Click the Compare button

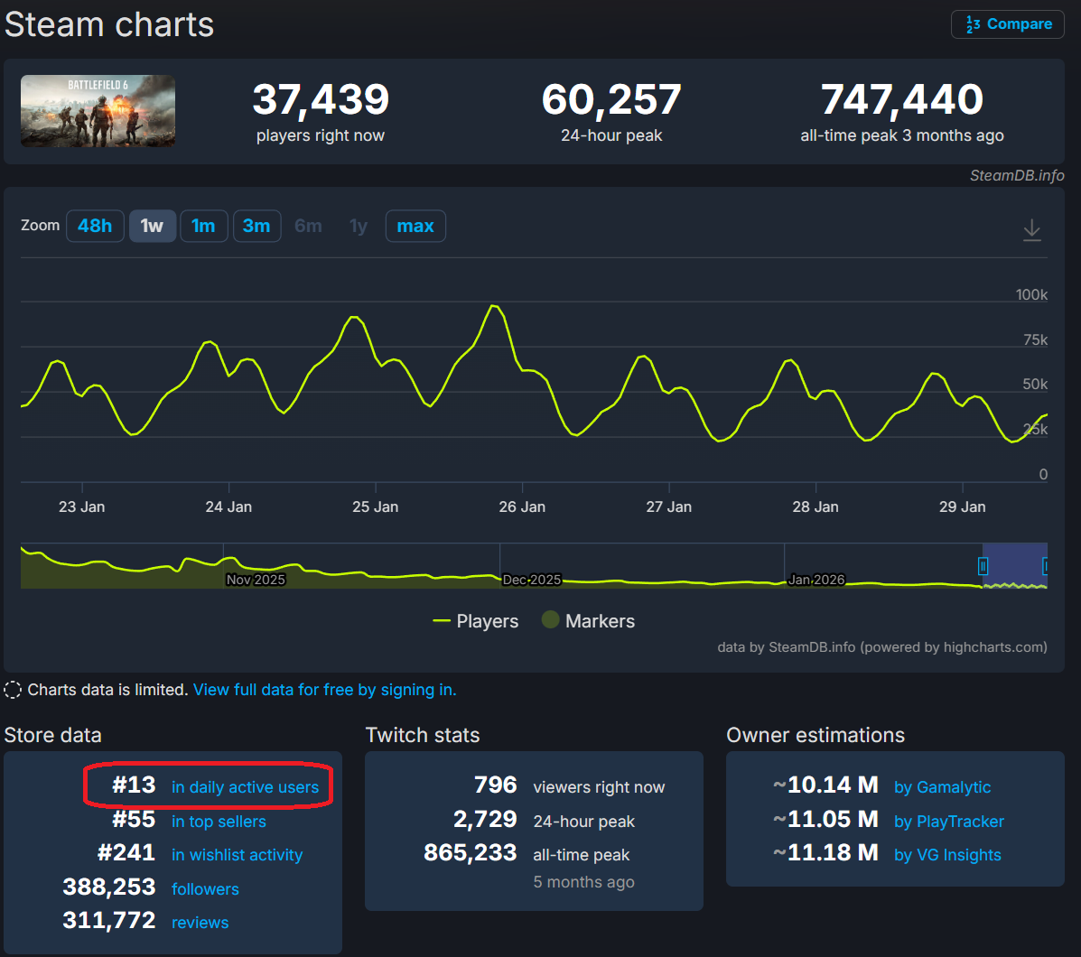coord(1007,24)
